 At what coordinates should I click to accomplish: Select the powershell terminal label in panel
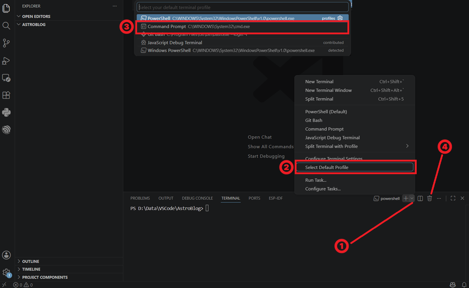click(387, 198)
